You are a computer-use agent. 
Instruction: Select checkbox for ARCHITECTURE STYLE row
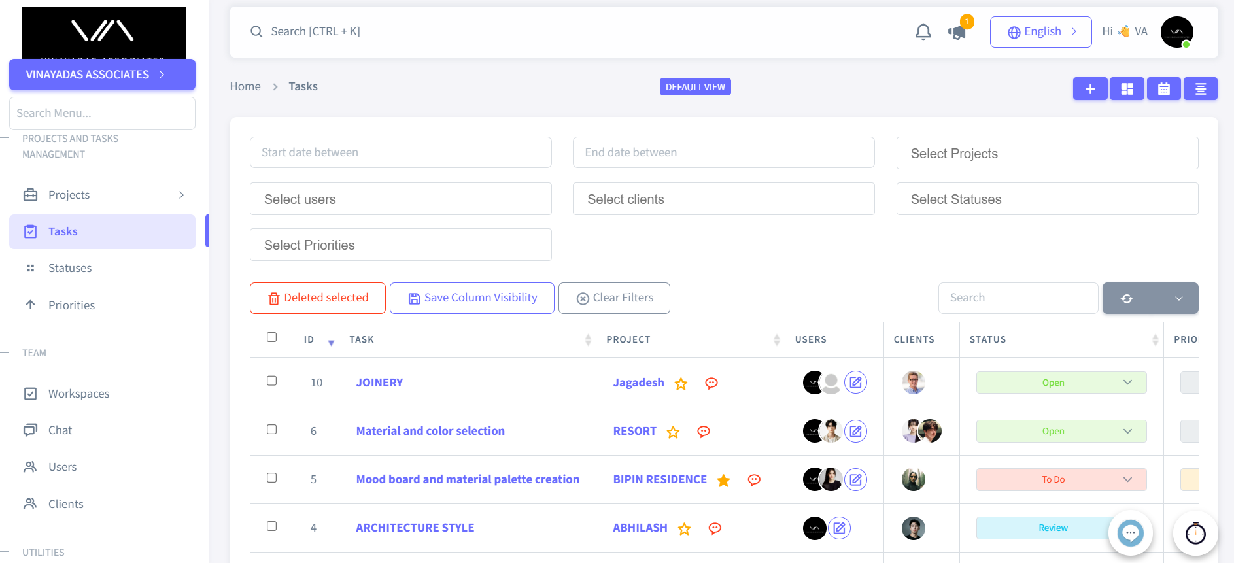(272, 526)
